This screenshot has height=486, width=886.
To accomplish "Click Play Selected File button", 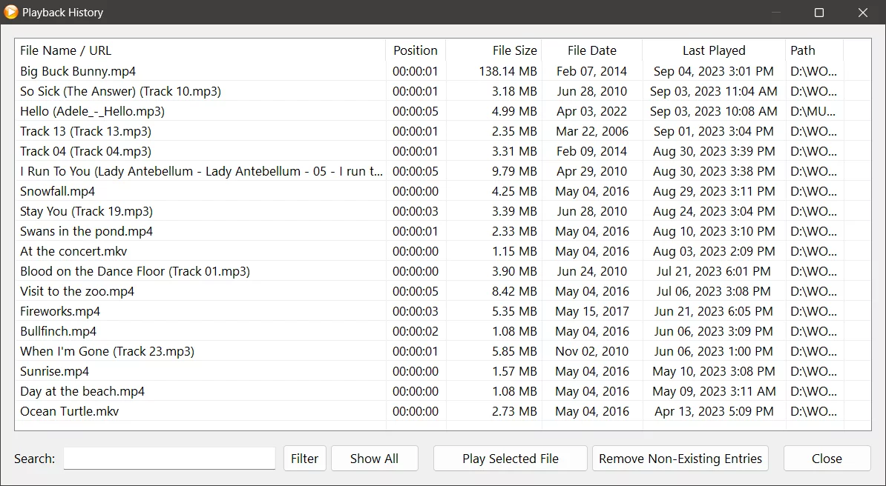I will point(511,459).
